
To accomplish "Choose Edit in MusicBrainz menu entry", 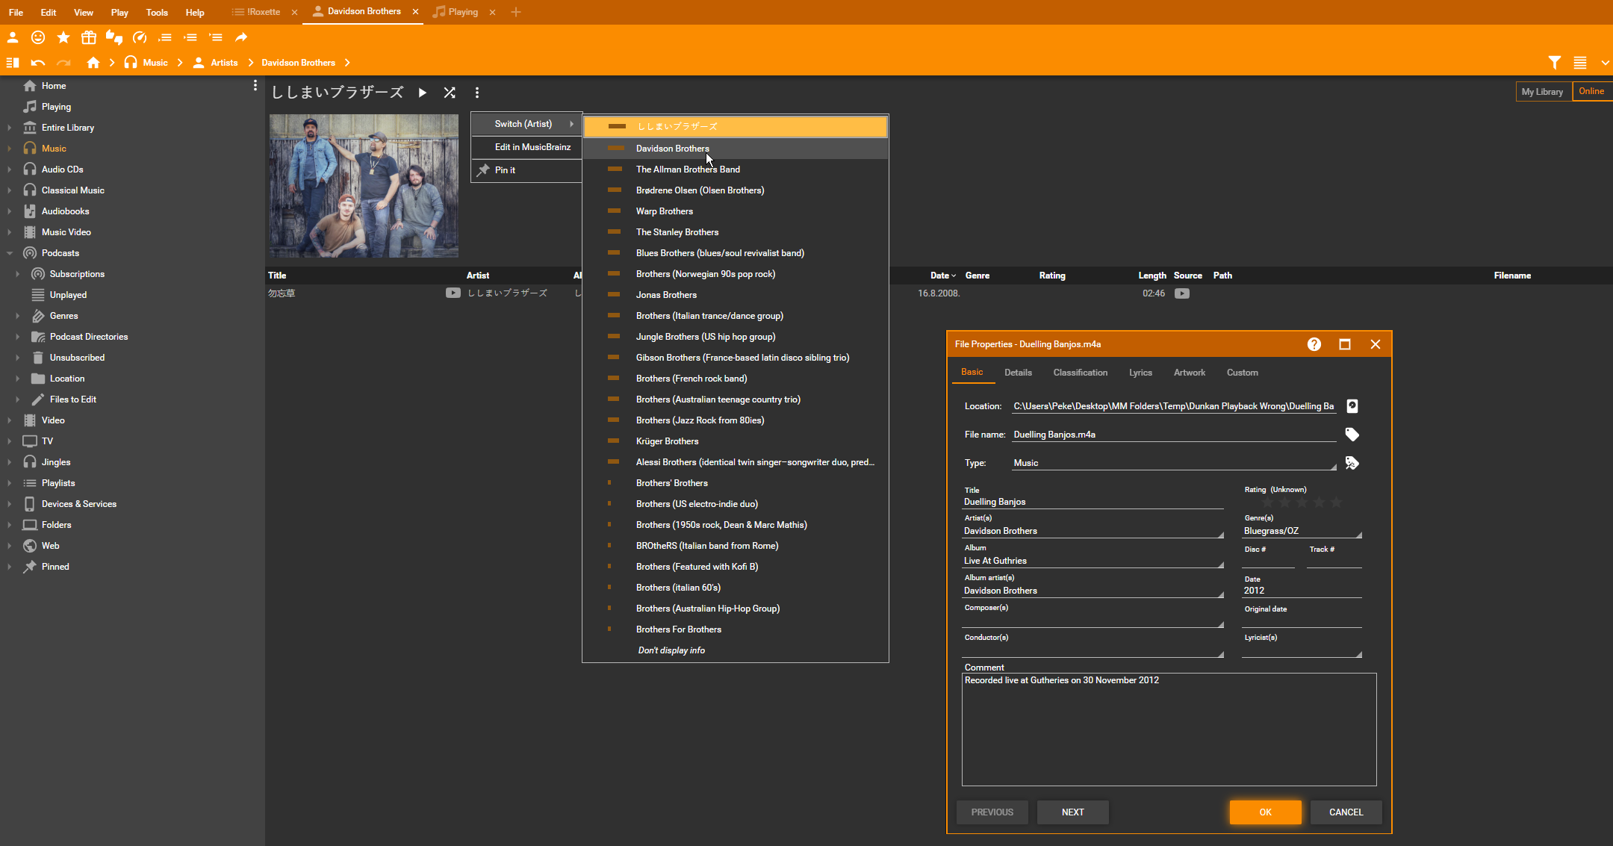I will pos(532,147).
